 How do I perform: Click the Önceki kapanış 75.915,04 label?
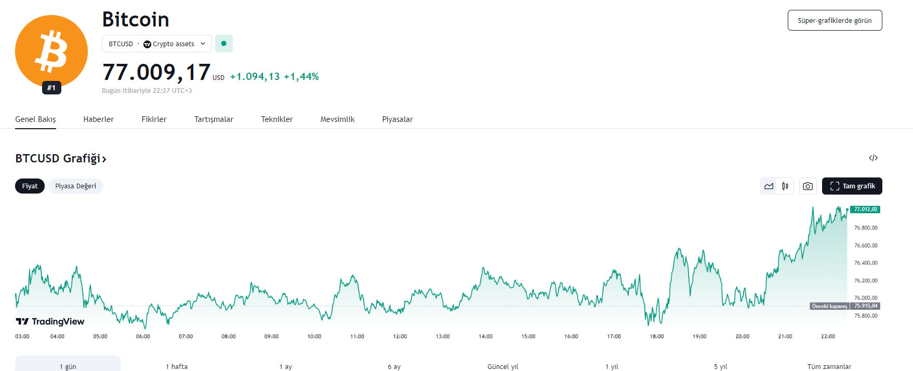[845, 306]
